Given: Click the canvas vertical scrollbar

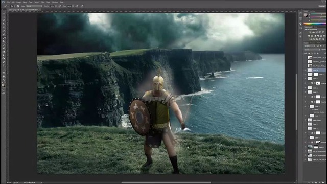Looking at the screenshot, I should [296, 102].
